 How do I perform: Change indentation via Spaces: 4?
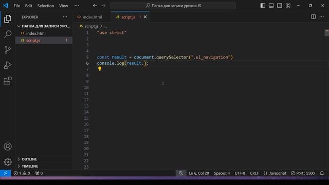click(222, 173)
